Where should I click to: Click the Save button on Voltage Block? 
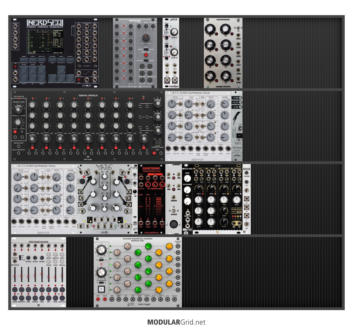point(55,261)
